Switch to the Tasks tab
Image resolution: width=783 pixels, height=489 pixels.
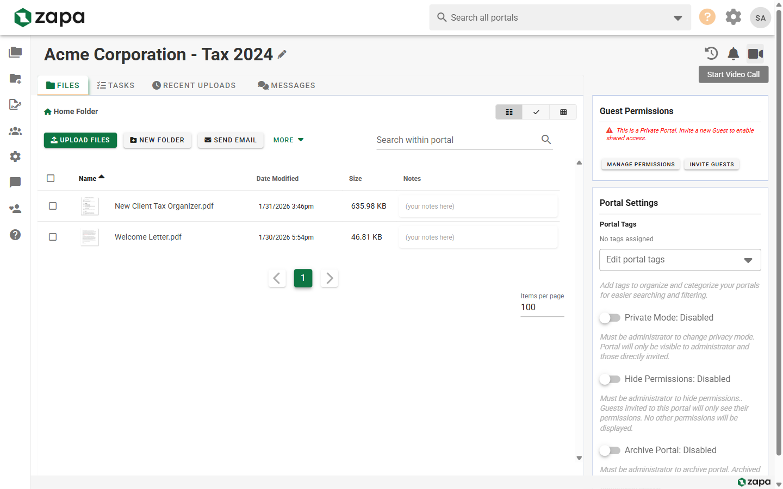pyautogui.click(x=116, y=85)
